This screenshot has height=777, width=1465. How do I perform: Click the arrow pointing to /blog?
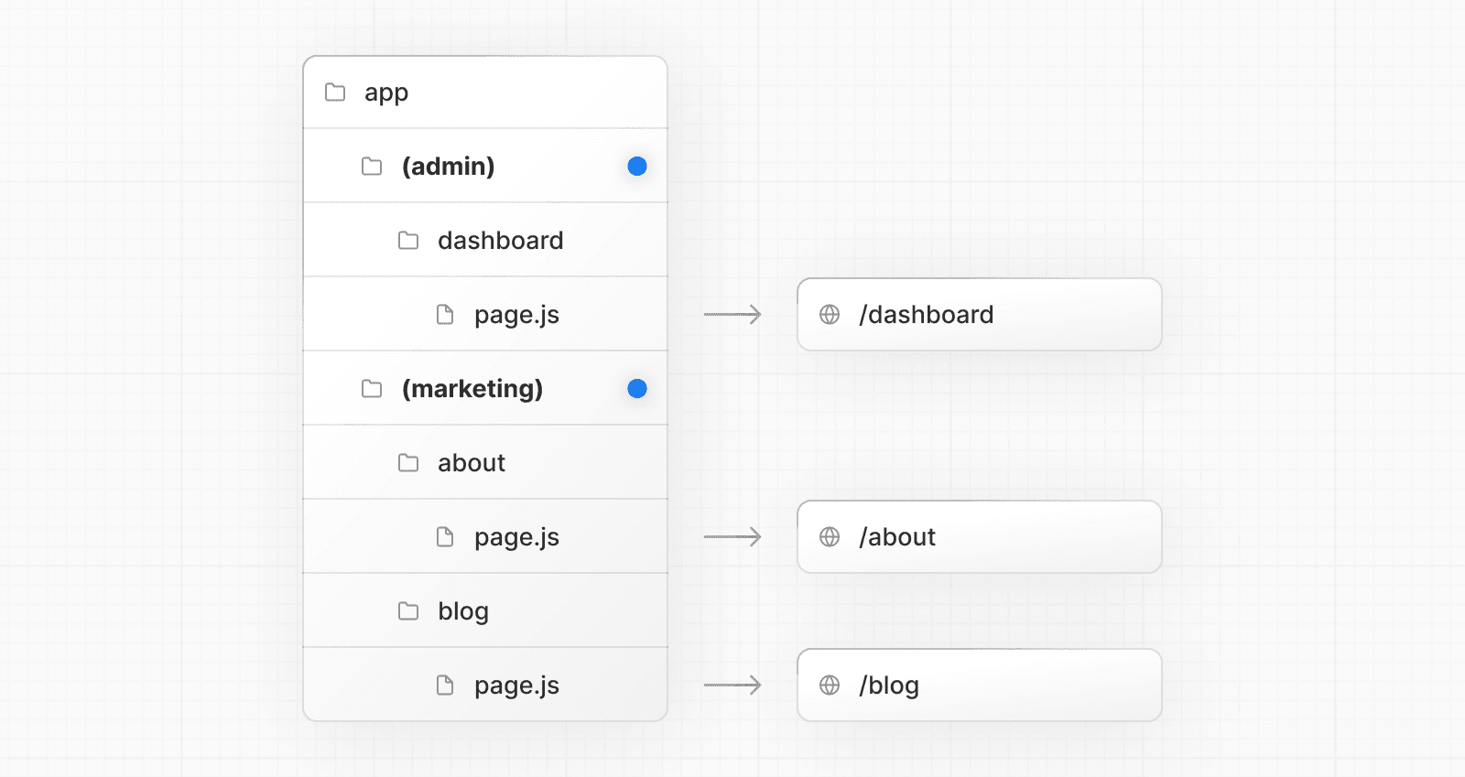tap(732, 685)
